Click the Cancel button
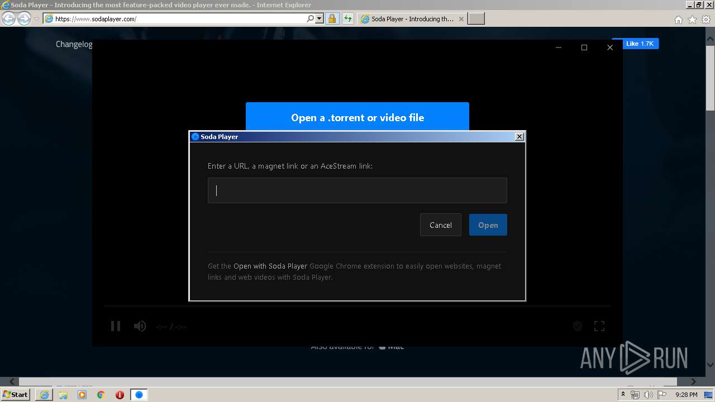The width and height of the screenshot is (715, 402). coord(441,225)
